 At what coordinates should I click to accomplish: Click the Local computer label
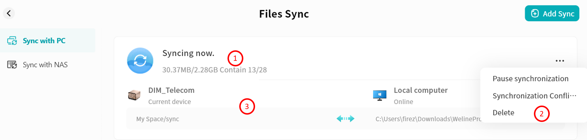point(421,90)
